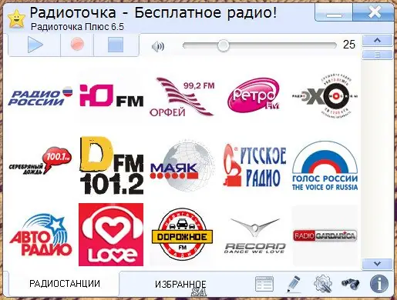Show program info with the blue i icon

[x=379, y=284]
